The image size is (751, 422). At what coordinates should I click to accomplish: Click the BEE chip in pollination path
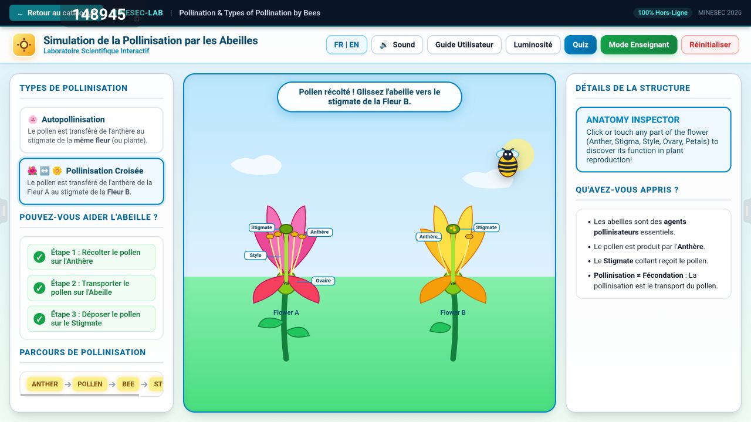[128, 384]
